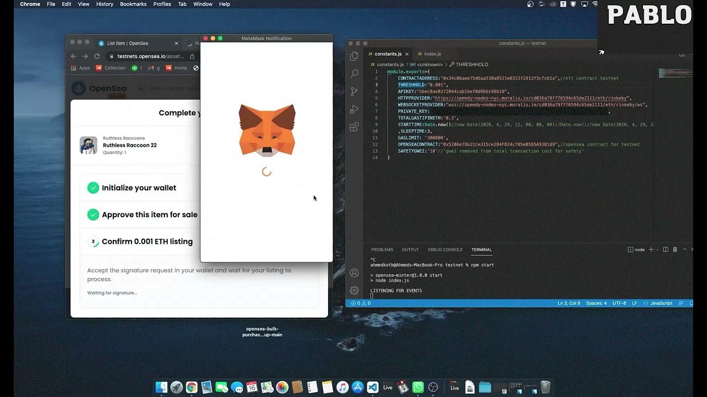707x397 pixels.
Task: Split the terminal panel
Action: (x=666, y=250)
